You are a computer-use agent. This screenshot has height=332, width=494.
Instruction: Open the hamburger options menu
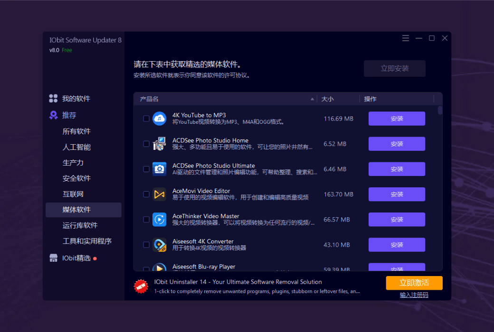[406, 38]
